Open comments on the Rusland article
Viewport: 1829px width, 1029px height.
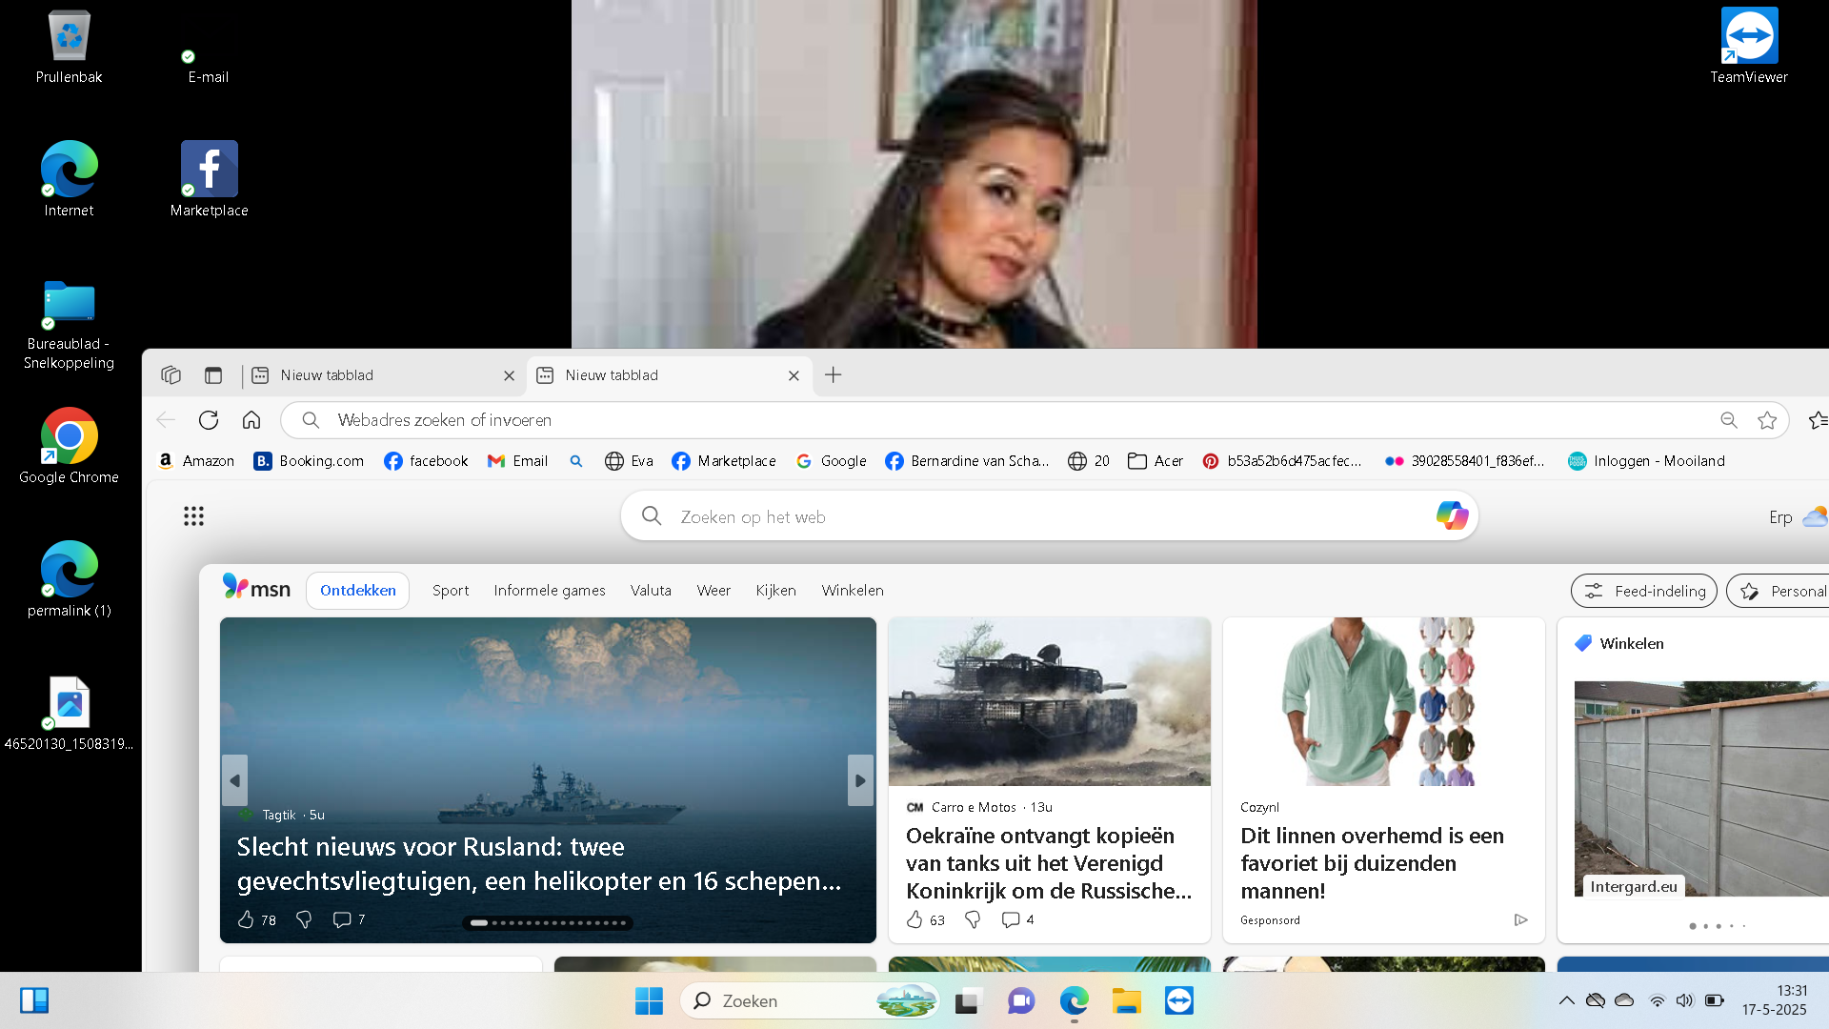pos(349,919)
